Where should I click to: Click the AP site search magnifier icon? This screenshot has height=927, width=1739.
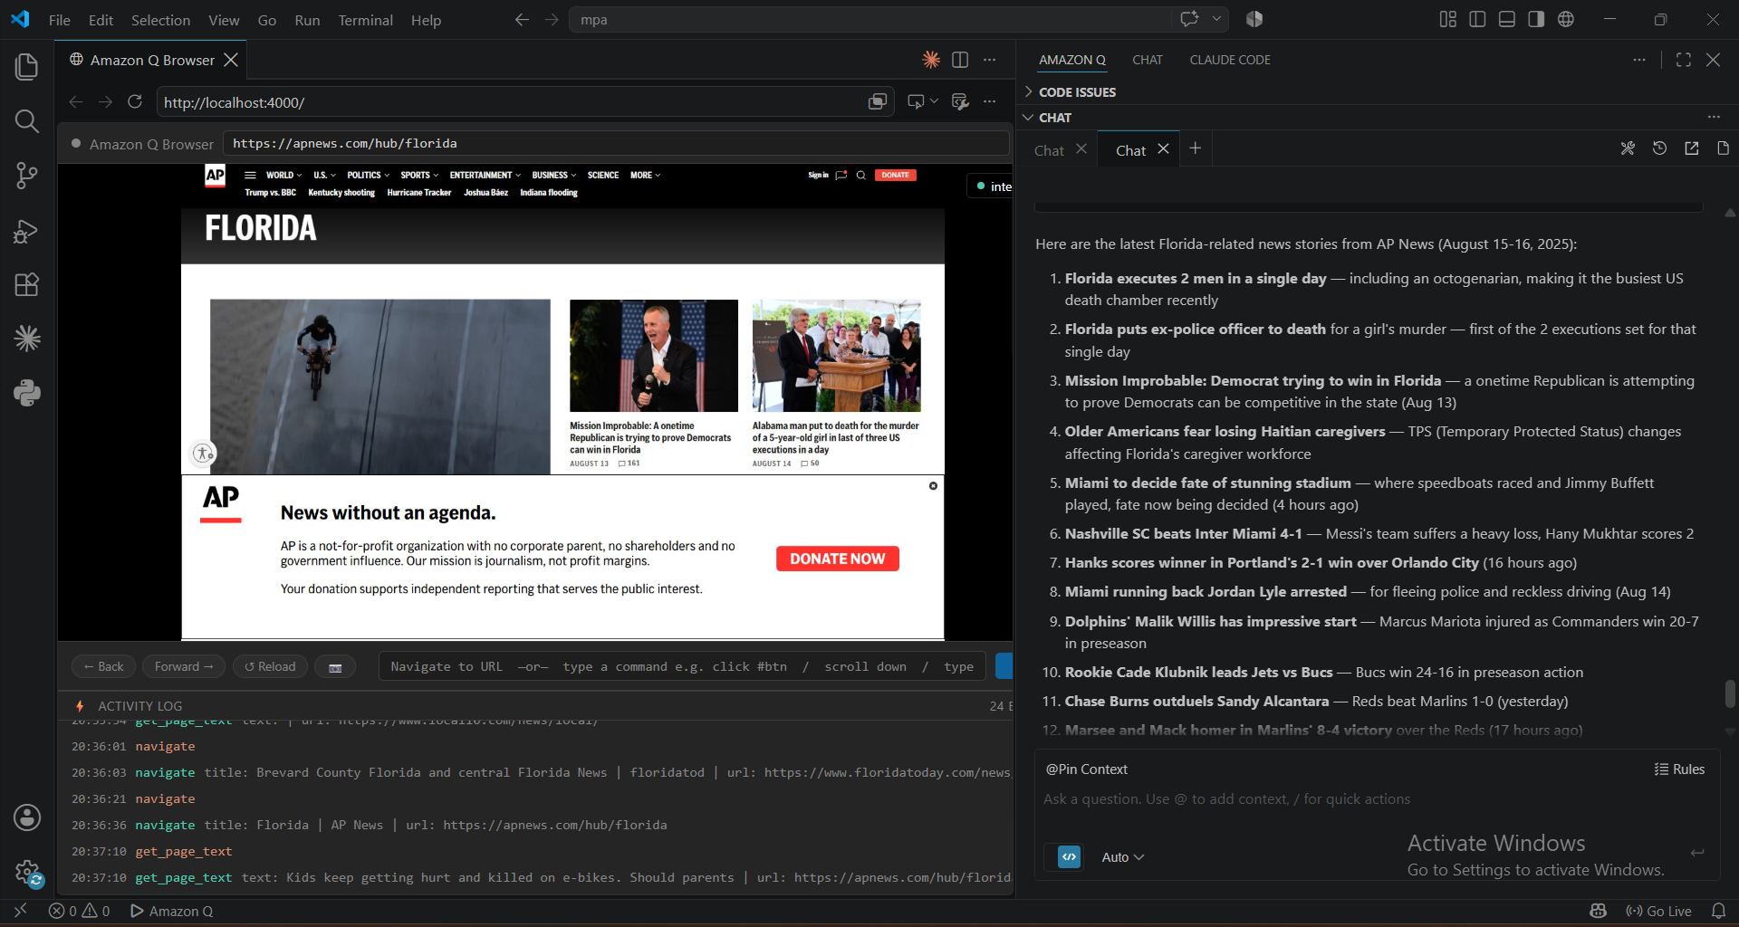tap(861, 176)
